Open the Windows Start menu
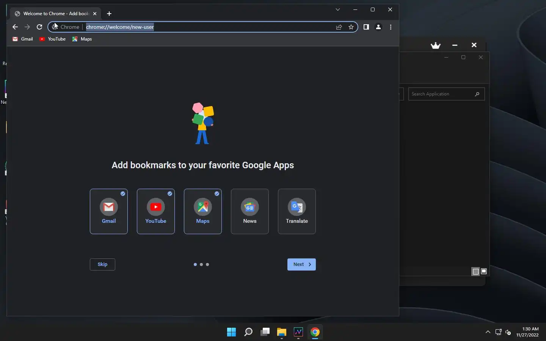The width and height of the screenshot is (546, 341). click(x=231, y=332)
